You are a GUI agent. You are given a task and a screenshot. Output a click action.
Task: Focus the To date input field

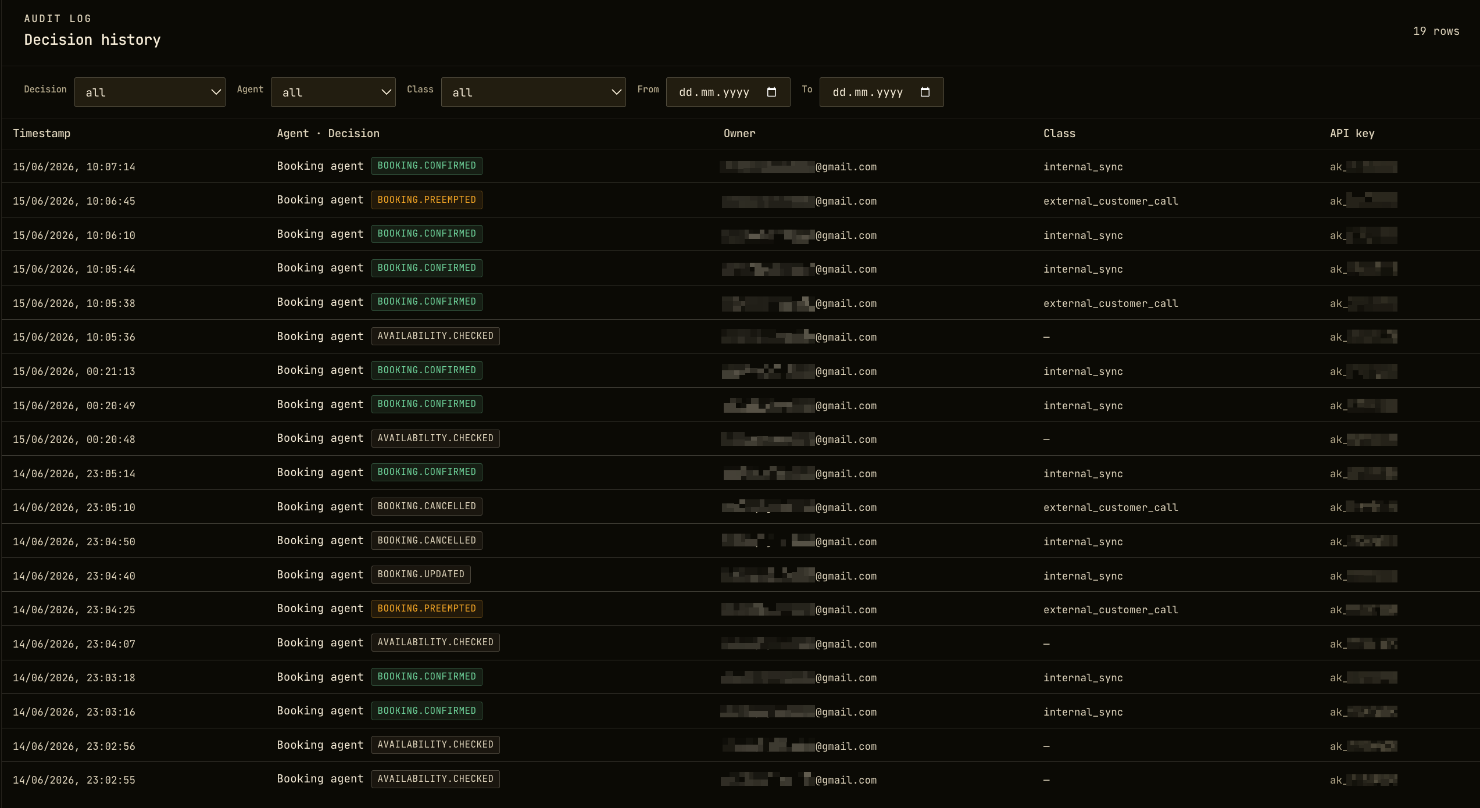click(881, 92)
